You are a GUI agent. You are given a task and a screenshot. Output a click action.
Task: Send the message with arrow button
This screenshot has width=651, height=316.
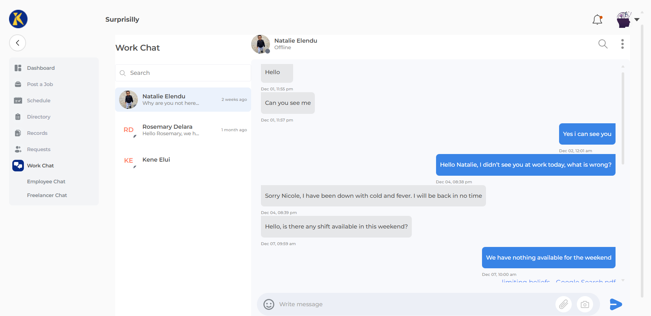[616, 304]
